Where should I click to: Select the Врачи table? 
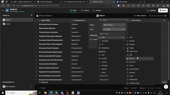tap(18, 20)
